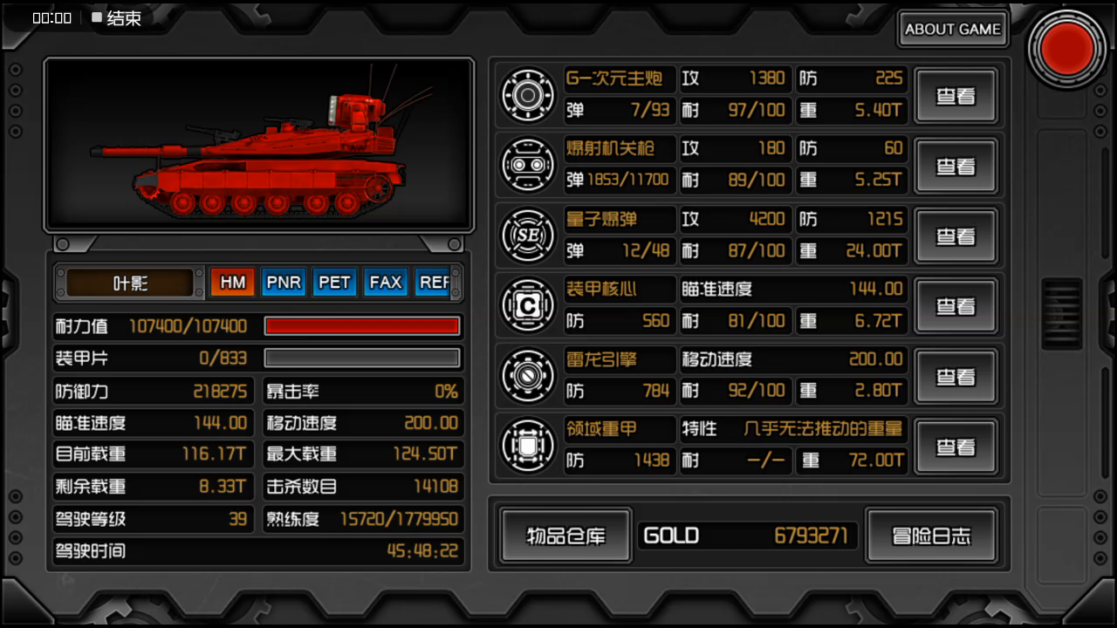
Task: Click the red durability bar
Action: coord(362,326)
